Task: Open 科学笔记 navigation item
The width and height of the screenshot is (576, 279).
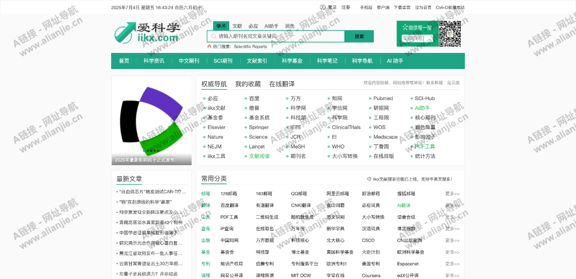Action: click(327, 61)
